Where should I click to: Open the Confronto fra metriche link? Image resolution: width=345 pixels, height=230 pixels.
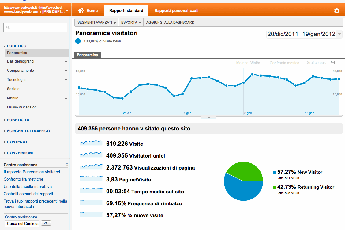point(24,179)
